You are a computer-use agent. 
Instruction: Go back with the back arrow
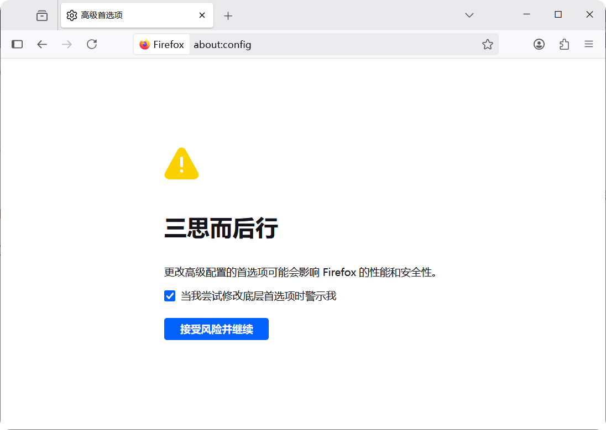42,44
